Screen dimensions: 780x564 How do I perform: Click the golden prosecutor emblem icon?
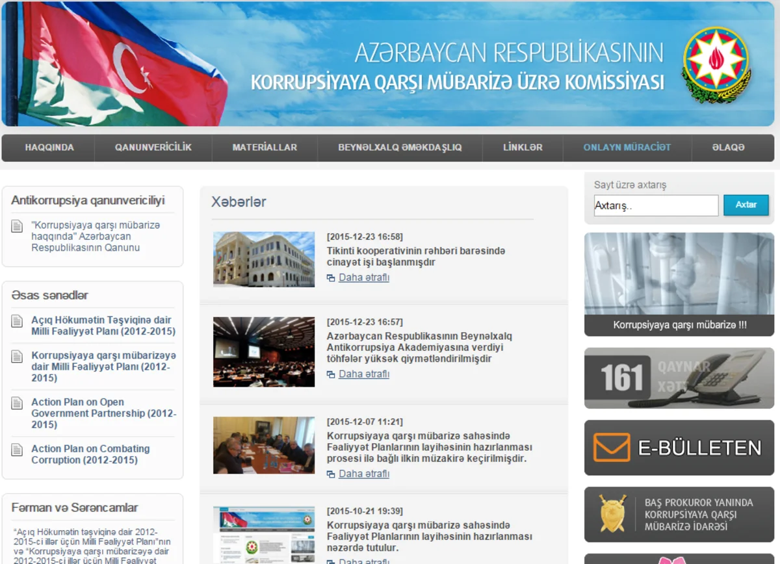tap(613, 514)
